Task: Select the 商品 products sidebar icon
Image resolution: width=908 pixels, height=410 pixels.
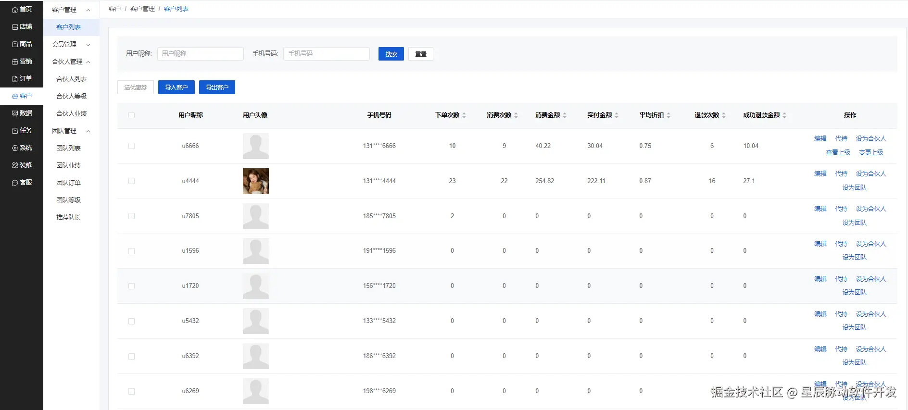Action: (15, 44)
